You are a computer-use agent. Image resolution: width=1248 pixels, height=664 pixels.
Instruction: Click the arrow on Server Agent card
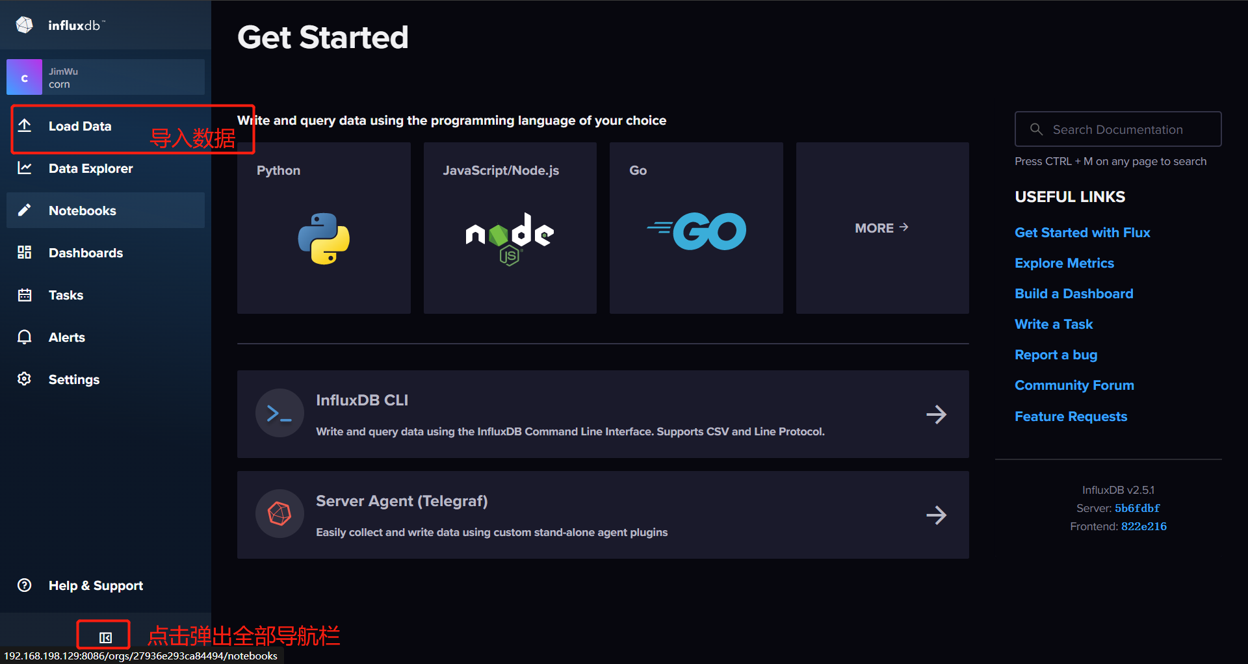[x=936, y=515]
